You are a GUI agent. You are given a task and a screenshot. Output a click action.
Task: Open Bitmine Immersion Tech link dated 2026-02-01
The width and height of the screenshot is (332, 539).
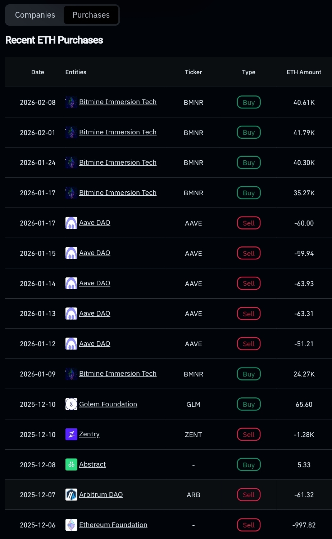(118, 132)
